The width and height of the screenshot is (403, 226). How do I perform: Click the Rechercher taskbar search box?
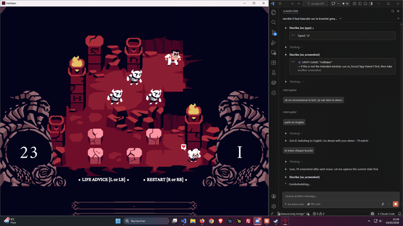point(146,221)
